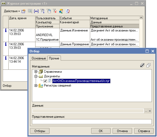Viewport: 157px width, 137px height.
Task: Select the Справочники tree item
Action: pyautogui.click(x=53, y=72)
